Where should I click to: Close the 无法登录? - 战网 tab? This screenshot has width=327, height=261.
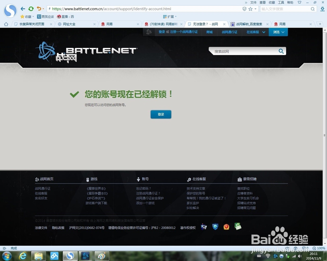[224, 24]
